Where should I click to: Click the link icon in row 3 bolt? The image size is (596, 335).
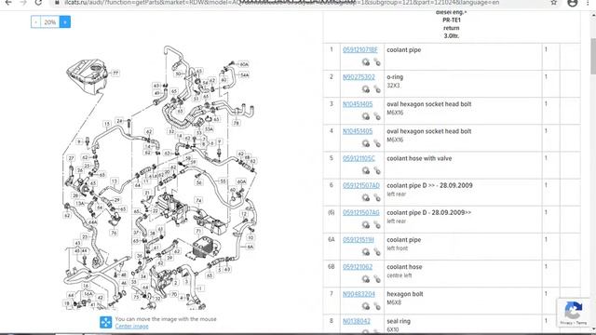coord(376,116)
